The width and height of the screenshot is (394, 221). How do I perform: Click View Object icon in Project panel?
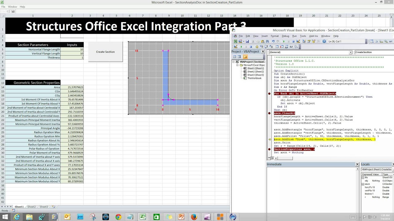tap(239, 57)
